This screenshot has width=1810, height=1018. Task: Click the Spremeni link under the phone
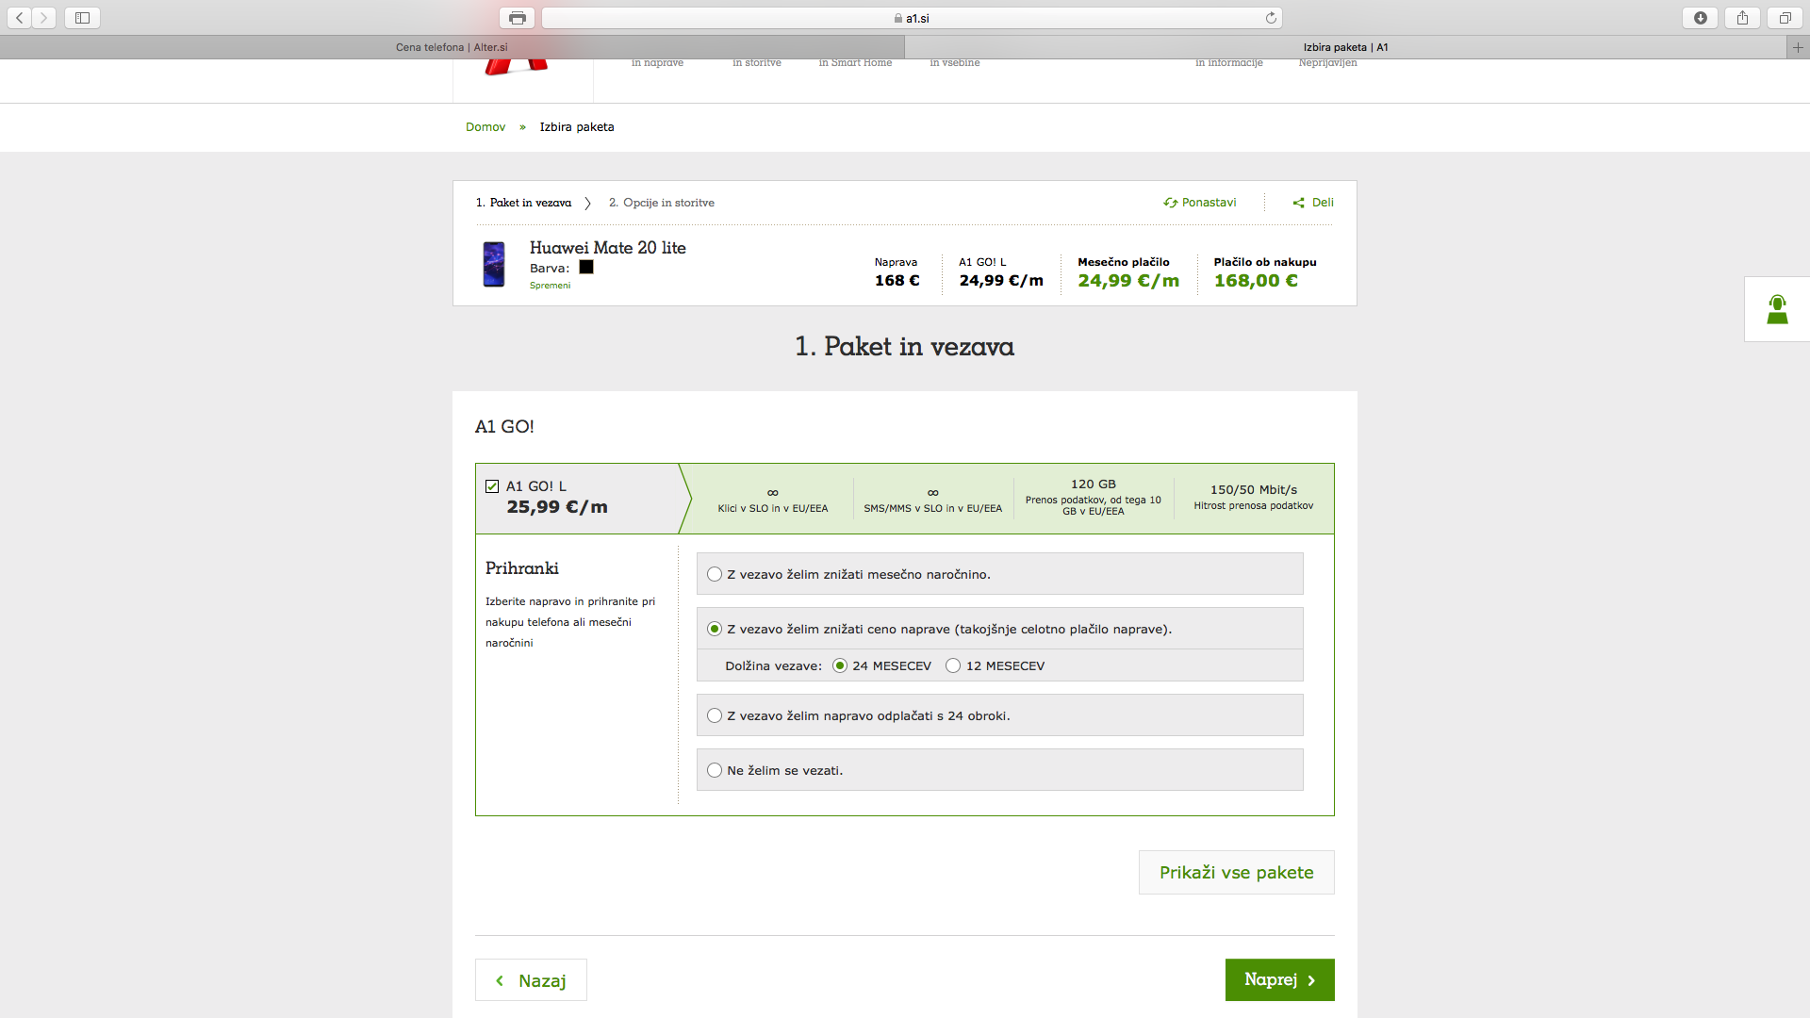(x=550, y=286)
